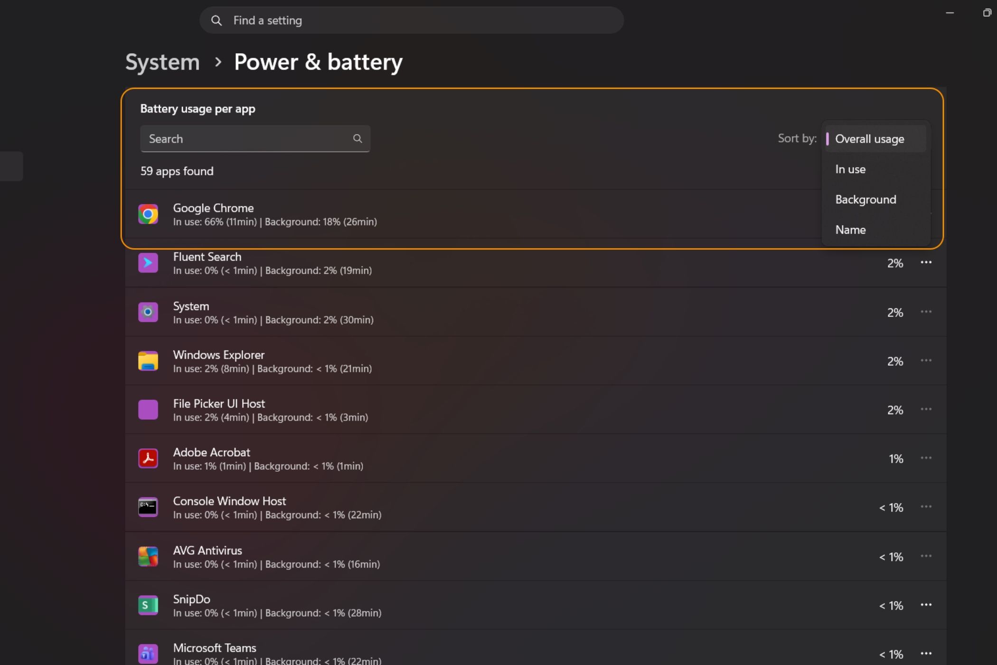Image resolution: width=997 pixels, height=665 pixels.
Task: Click the AVG Antivirus app name
Action: [x=207, y=551]
